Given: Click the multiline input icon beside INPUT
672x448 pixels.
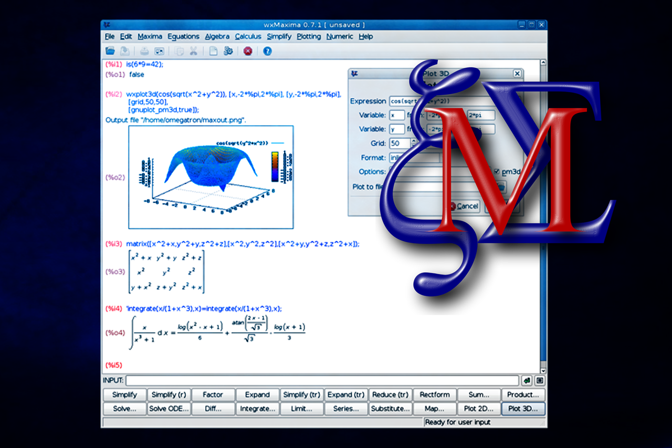Looking at the screenshot, I should point(540,381).
